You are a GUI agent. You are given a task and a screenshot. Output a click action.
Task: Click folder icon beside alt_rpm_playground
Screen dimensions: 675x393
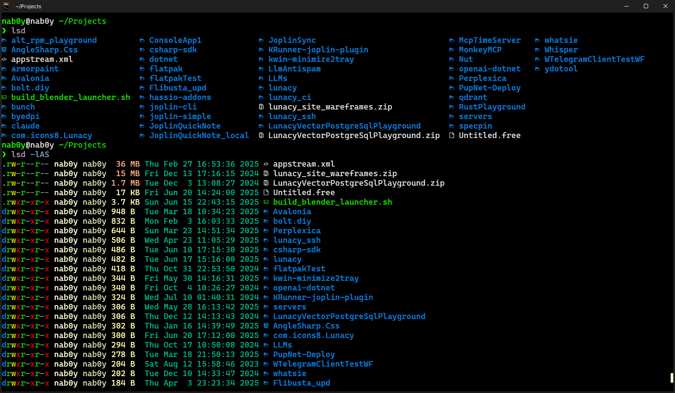tap(4, 40)
